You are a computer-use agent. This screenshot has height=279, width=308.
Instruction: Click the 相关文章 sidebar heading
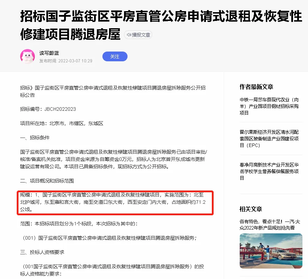point(251,209)
